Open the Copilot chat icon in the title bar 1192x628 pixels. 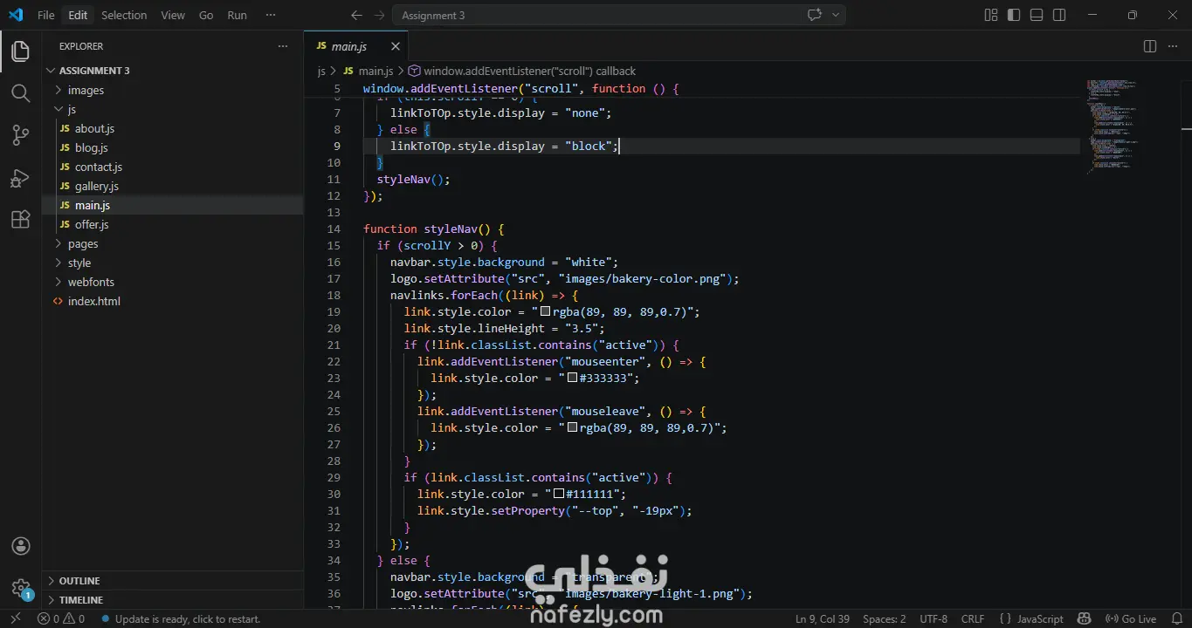pos(816,15)
